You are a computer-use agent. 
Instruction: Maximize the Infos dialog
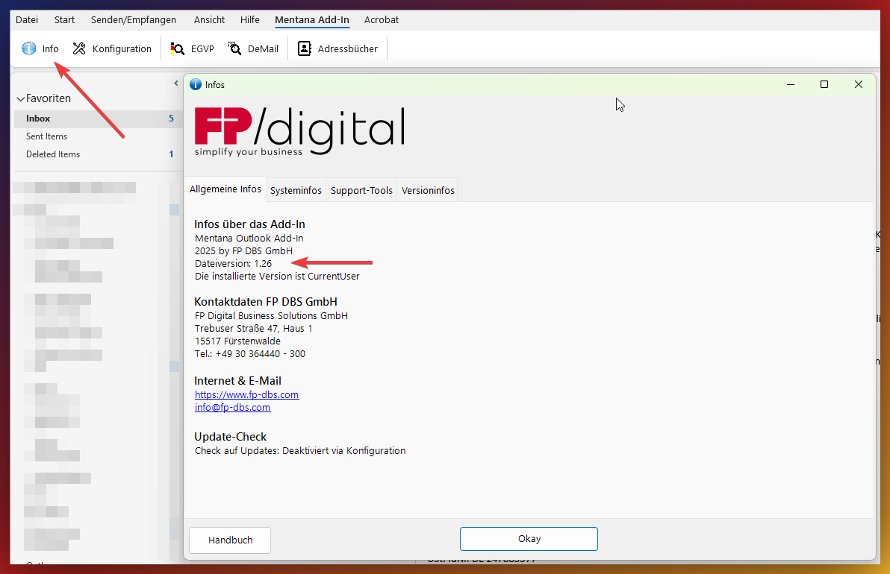824,84
